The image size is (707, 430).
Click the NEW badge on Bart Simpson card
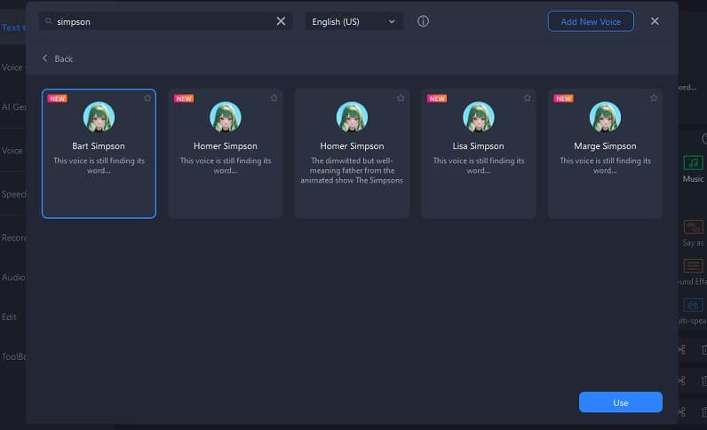pyautogui.click(x=57, y=98)
